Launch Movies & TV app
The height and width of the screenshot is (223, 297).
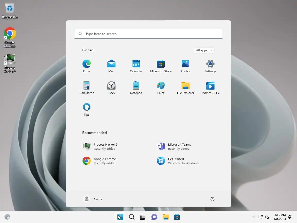click(x=210, y=88)
